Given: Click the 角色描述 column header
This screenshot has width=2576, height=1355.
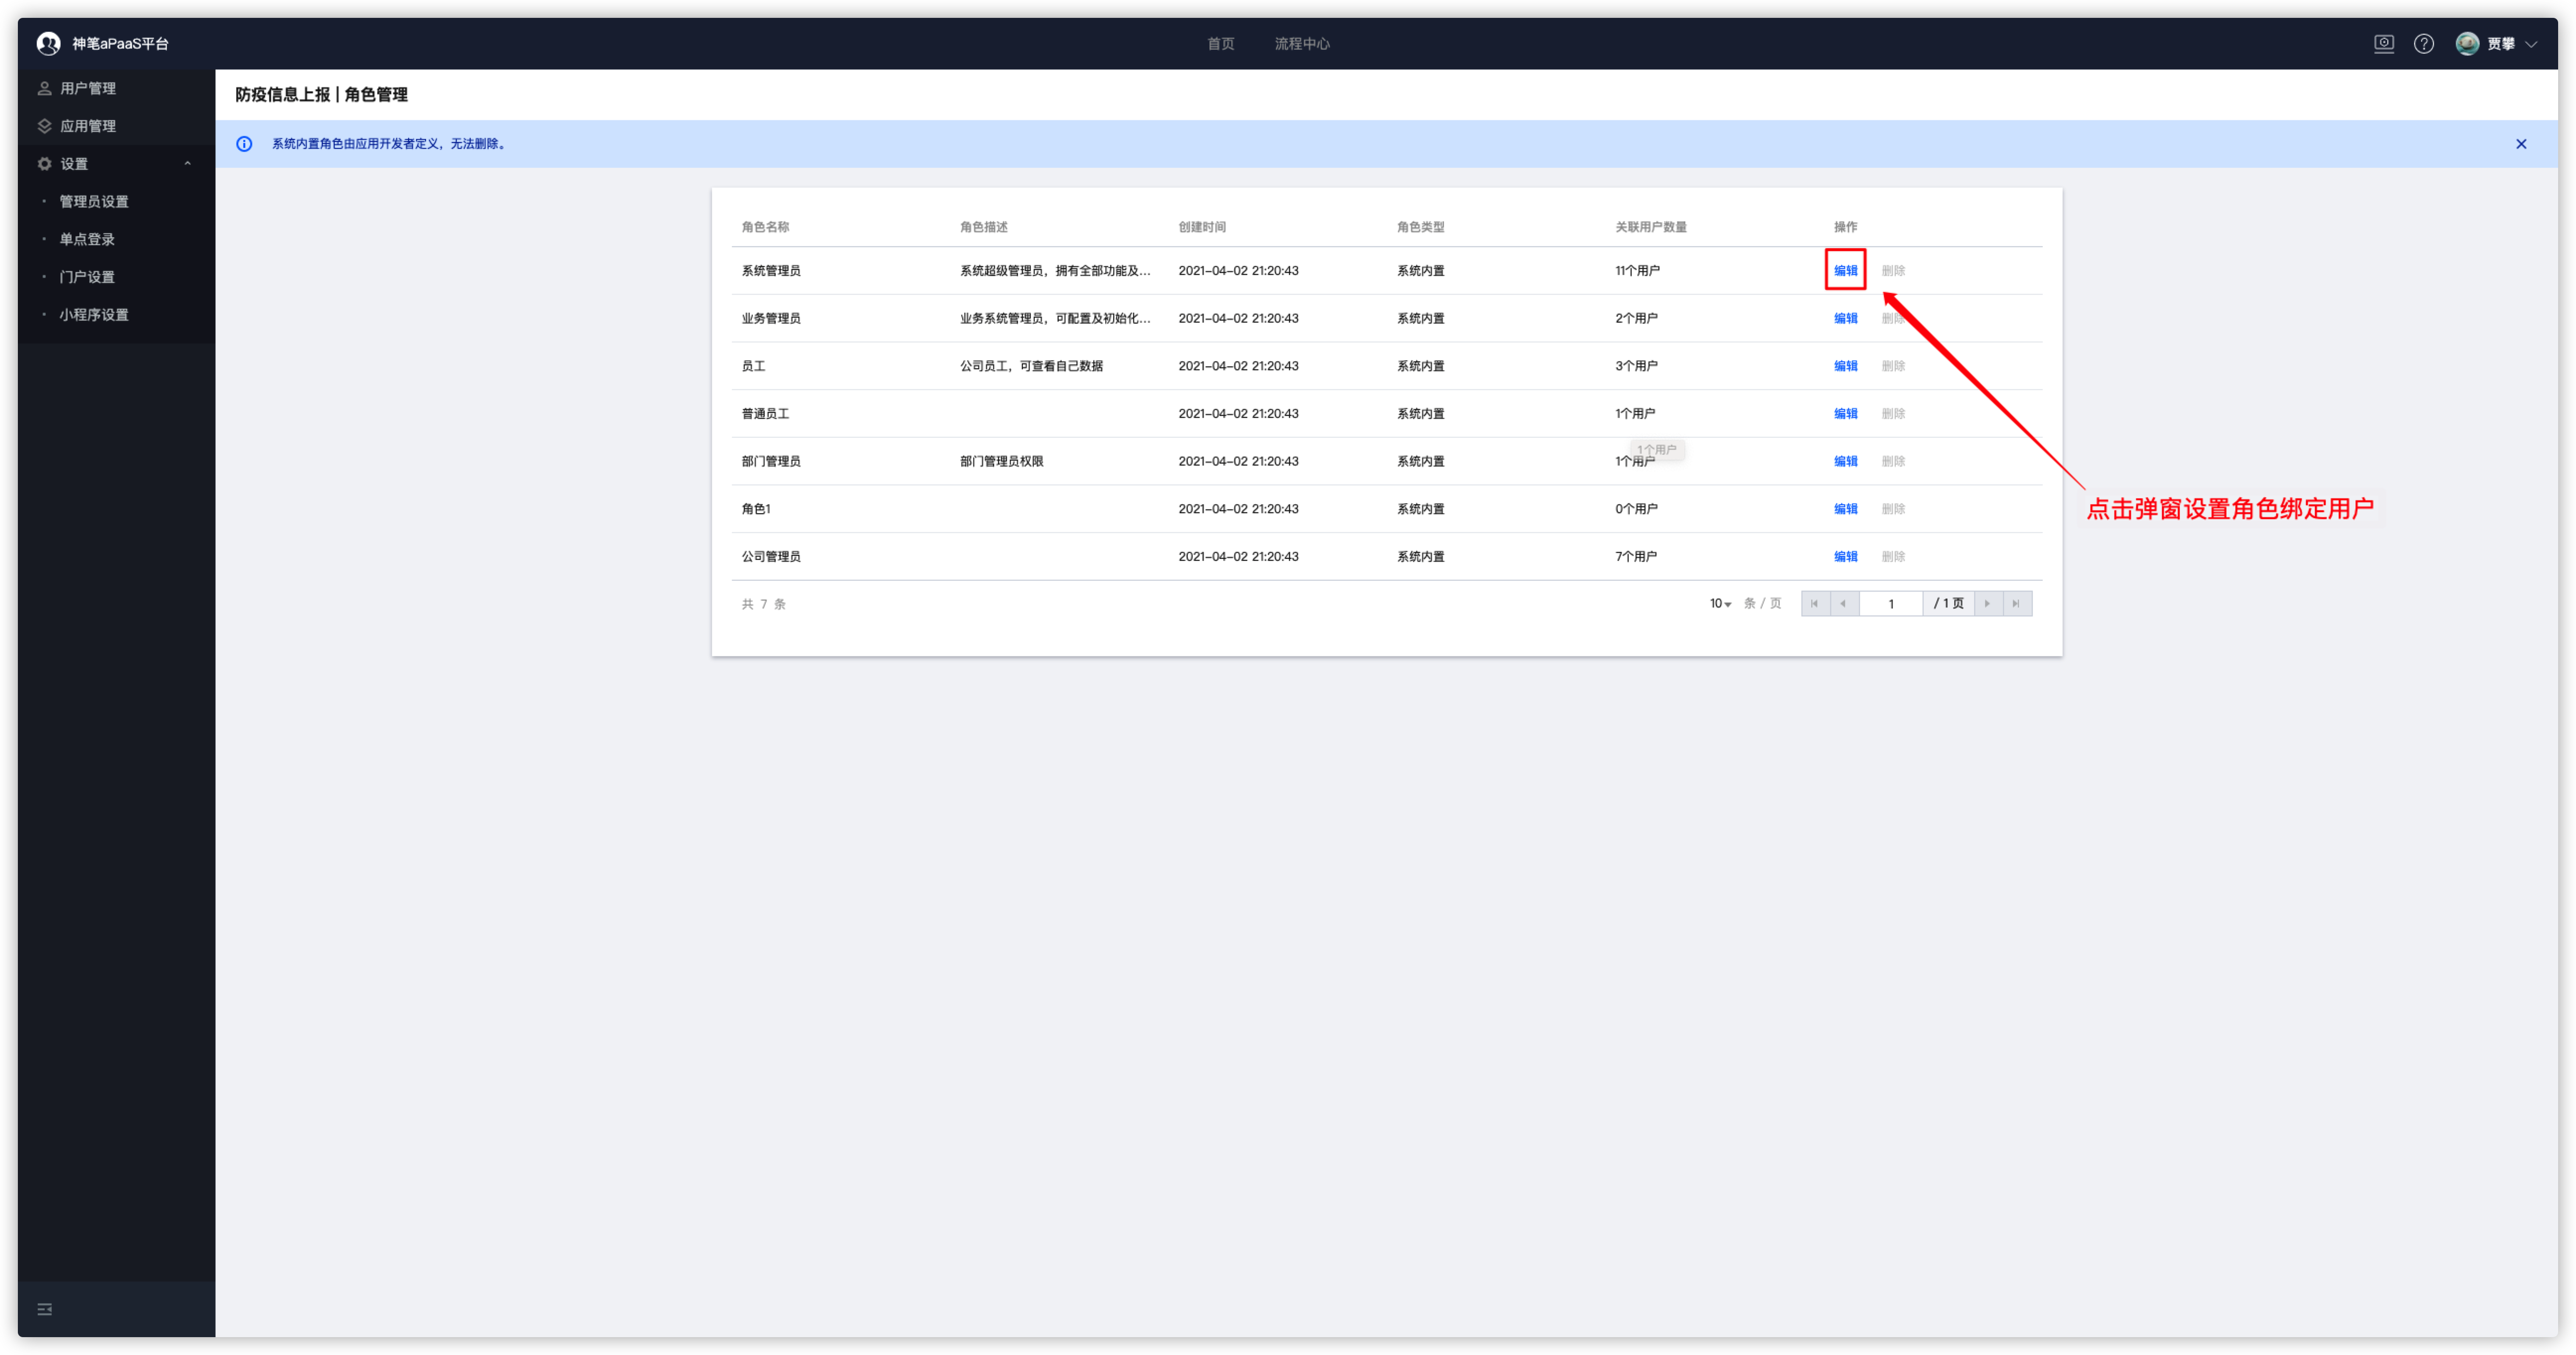Looking at the screenshot, I should click(x=983, y=227).
